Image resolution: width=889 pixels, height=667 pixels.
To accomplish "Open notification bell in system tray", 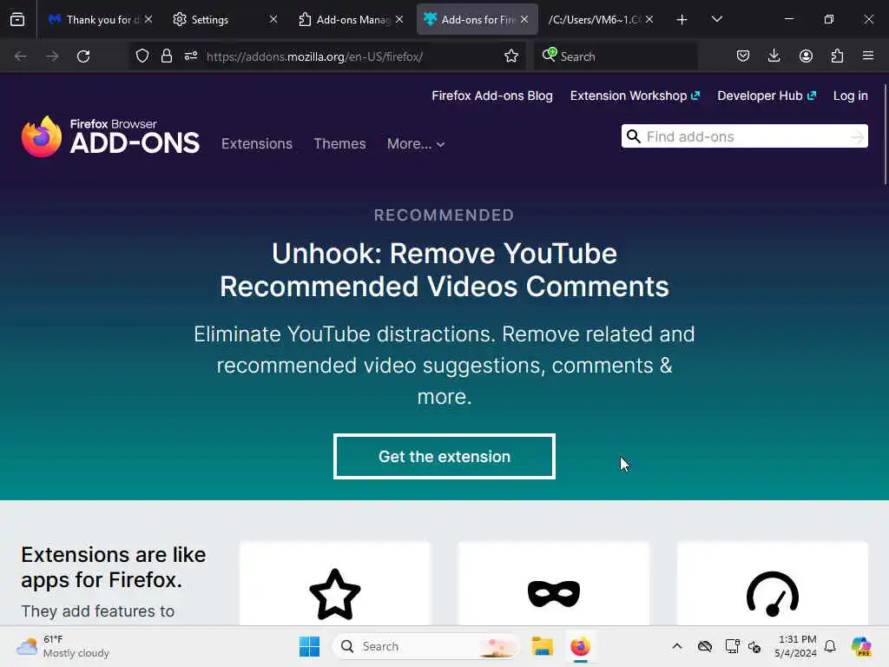I will tap(830, 646).
